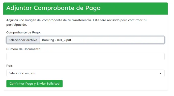Viewport: 174px width, 96px height.
Task: Click the instruction paragraph about the comprobante
Action: click(76, 22)
